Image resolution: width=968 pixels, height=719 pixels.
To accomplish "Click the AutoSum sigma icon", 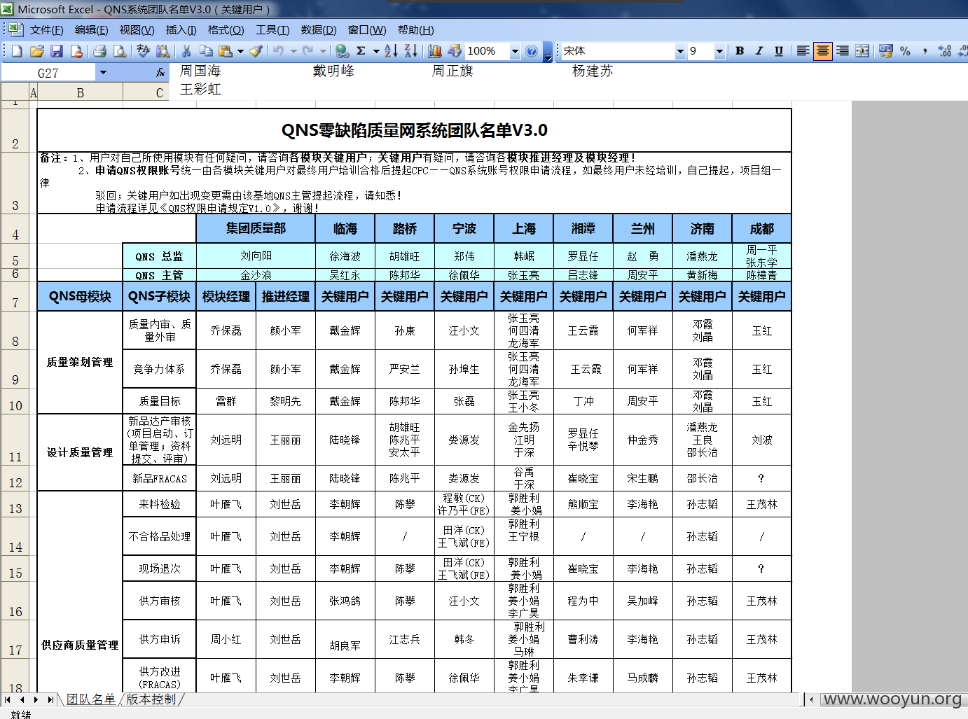I will coord(361,51).
